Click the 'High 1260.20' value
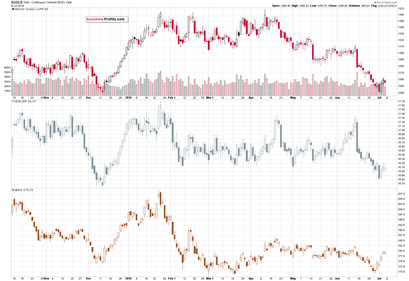Image resolution: width=409 pixels, height=281 pixels. [x=300, y=6]
